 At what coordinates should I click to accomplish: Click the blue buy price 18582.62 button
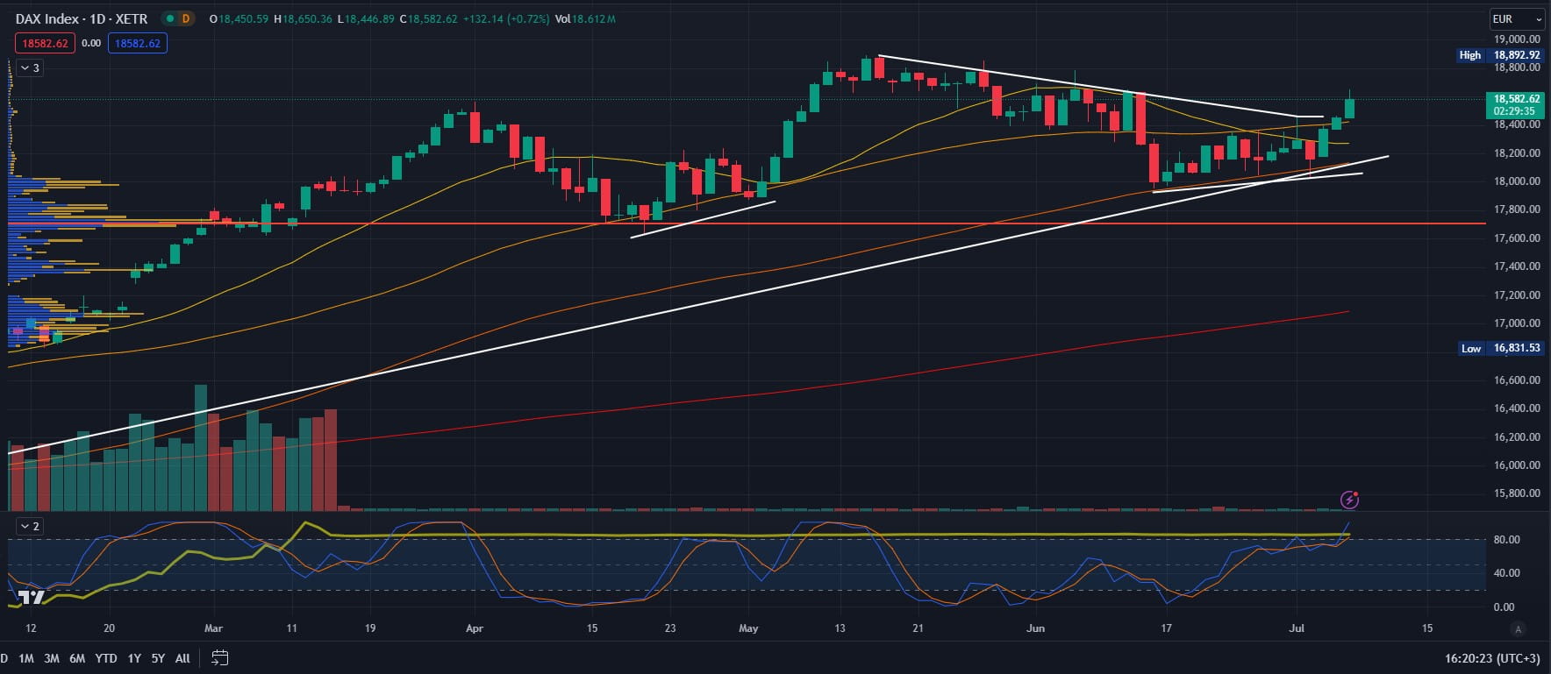coord(138,43)
